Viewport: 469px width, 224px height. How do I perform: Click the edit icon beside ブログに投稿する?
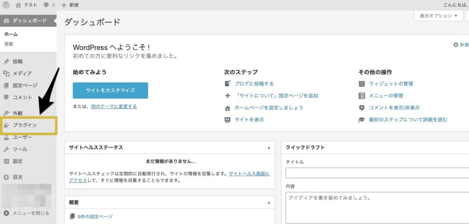click(x=228, y=83)
